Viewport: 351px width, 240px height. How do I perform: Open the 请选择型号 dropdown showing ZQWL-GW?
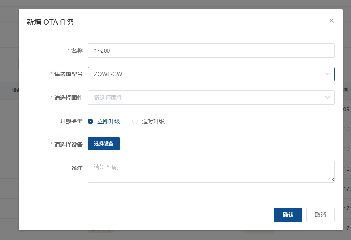click(x=211, y=74)
